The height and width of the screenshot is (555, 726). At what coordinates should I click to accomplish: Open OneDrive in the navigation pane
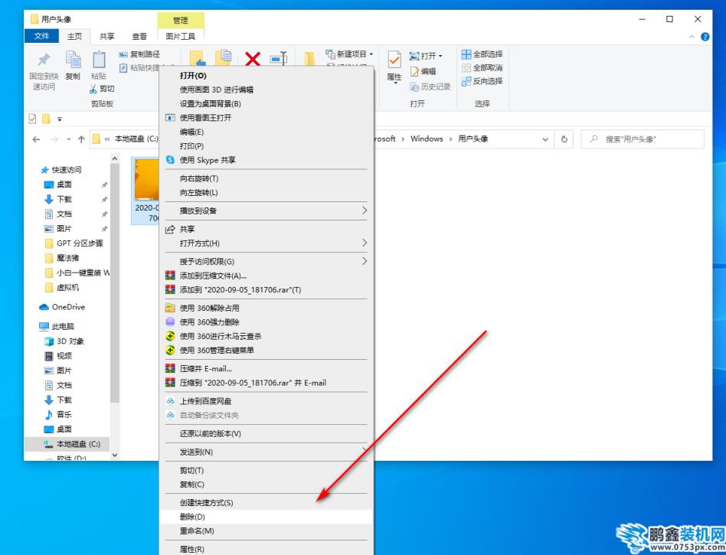67,307
